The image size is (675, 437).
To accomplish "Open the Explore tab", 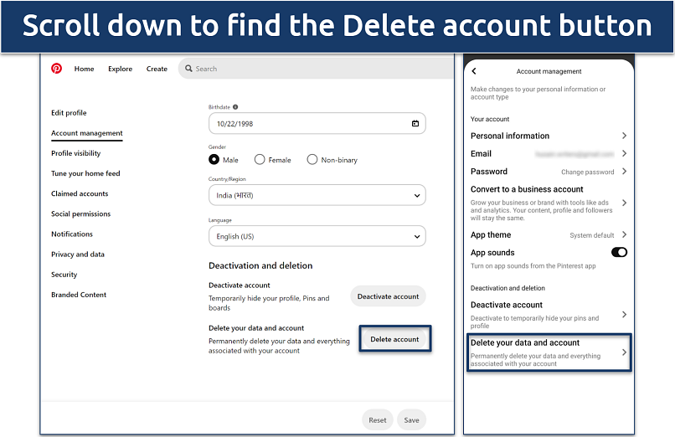I will (120, 69).
